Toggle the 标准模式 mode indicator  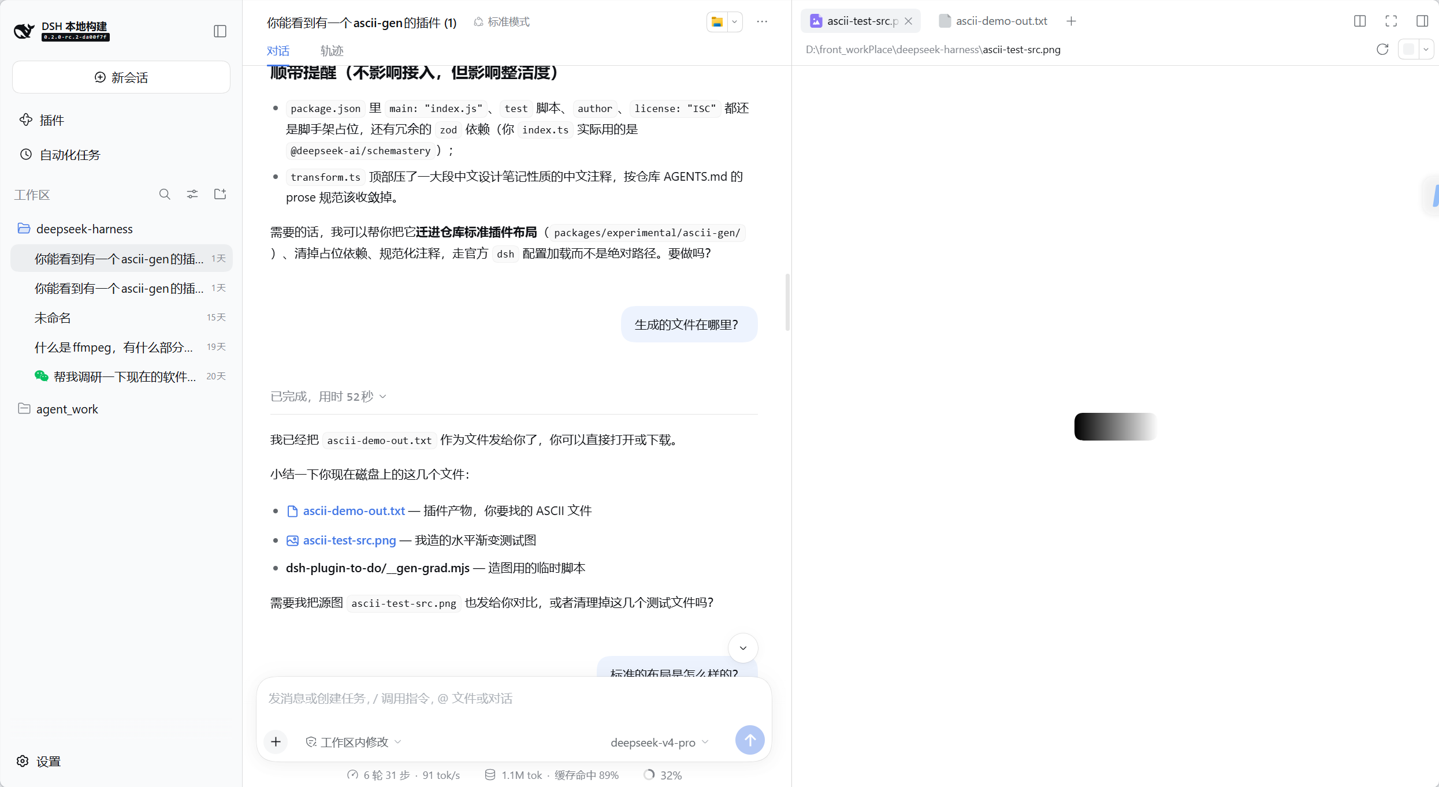tap(501, 22)
